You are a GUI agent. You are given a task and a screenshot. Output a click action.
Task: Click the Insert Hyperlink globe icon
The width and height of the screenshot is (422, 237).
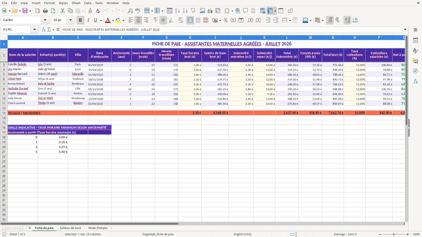point(238,11)
